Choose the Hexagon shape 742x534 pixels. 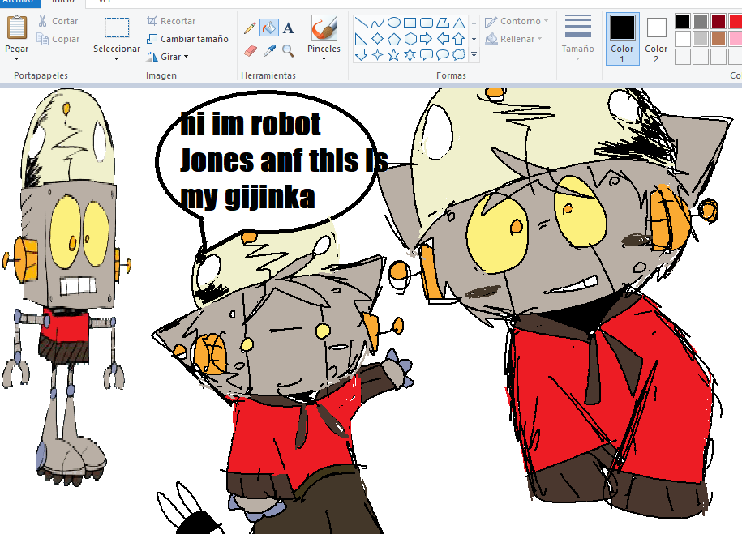(410, 39)
